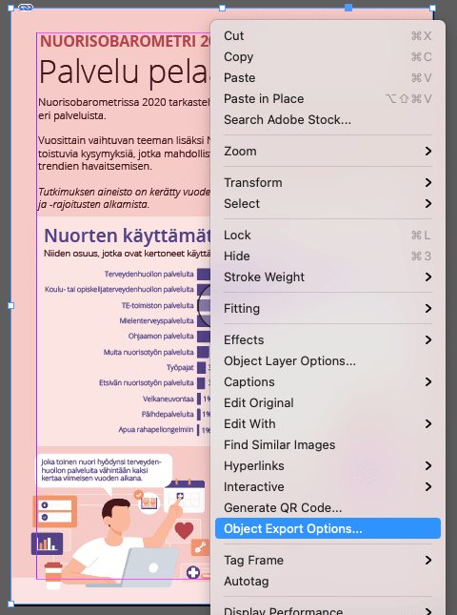Click the bar chart icon in the illustration
This screenshot has width=457, height=615.
pyautogui.click(x=47, y=543)
